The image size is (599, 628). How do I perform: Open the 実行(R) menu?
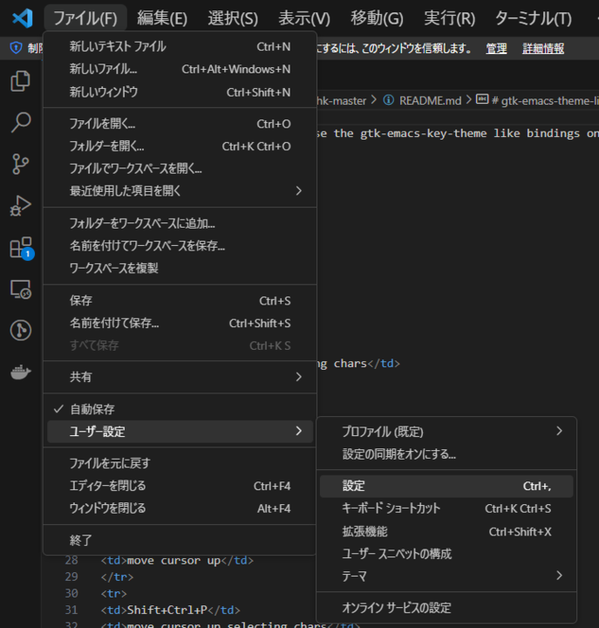449,18
